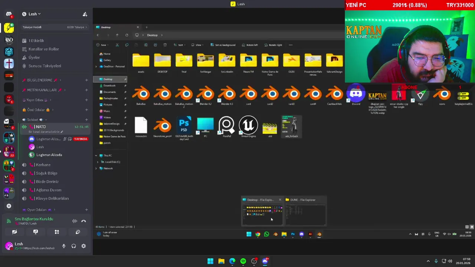
Task: Toggle deafen headphones in Discord user panel
Action: click(73, 246)
